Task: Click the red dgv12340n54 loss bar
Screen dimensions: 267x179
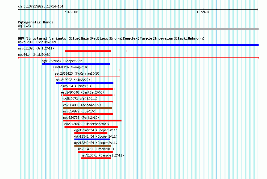Action: [91, 133]
